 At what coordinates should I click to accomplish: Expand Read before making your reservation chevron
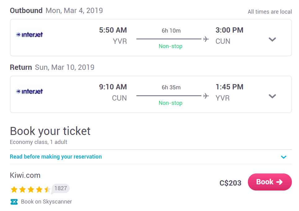[284, 157]
